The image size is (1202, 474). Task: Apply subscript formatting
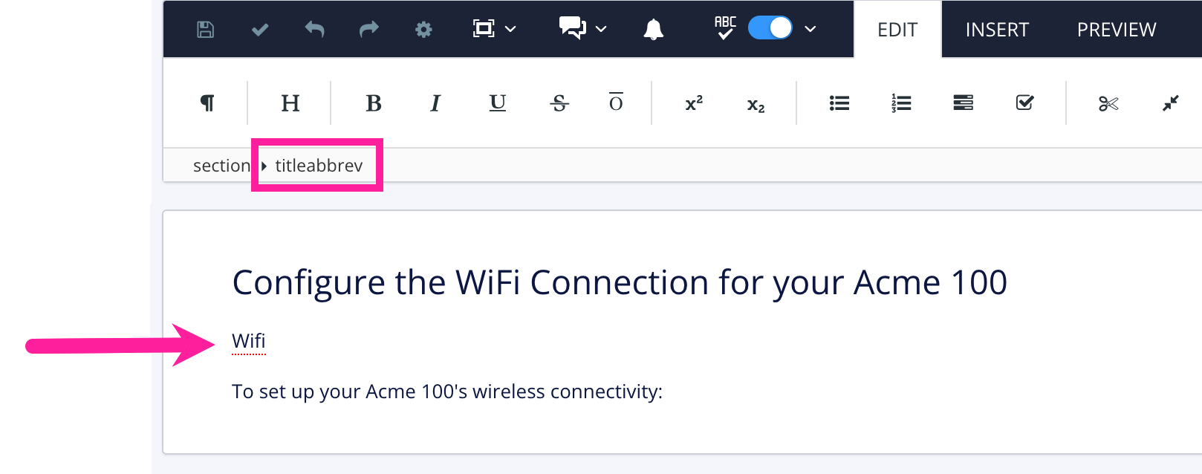tap(756, 105)
